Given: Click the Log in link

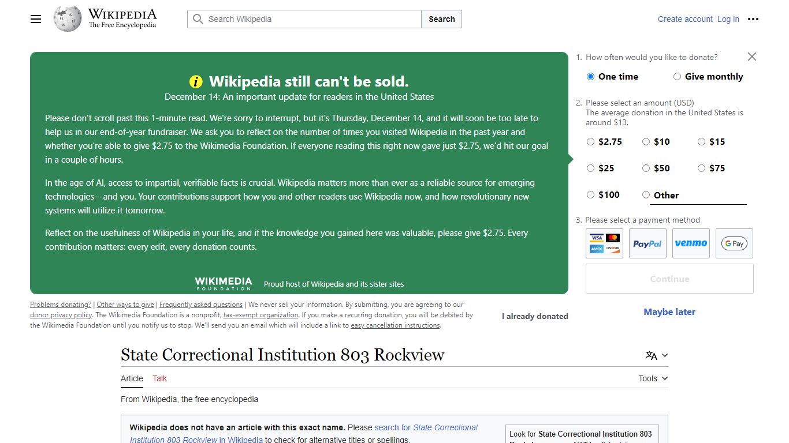Looking at the screenshot, I should pos(728,19).
